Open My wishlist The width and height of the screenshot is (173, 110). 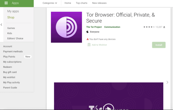(x=9, y=77)
